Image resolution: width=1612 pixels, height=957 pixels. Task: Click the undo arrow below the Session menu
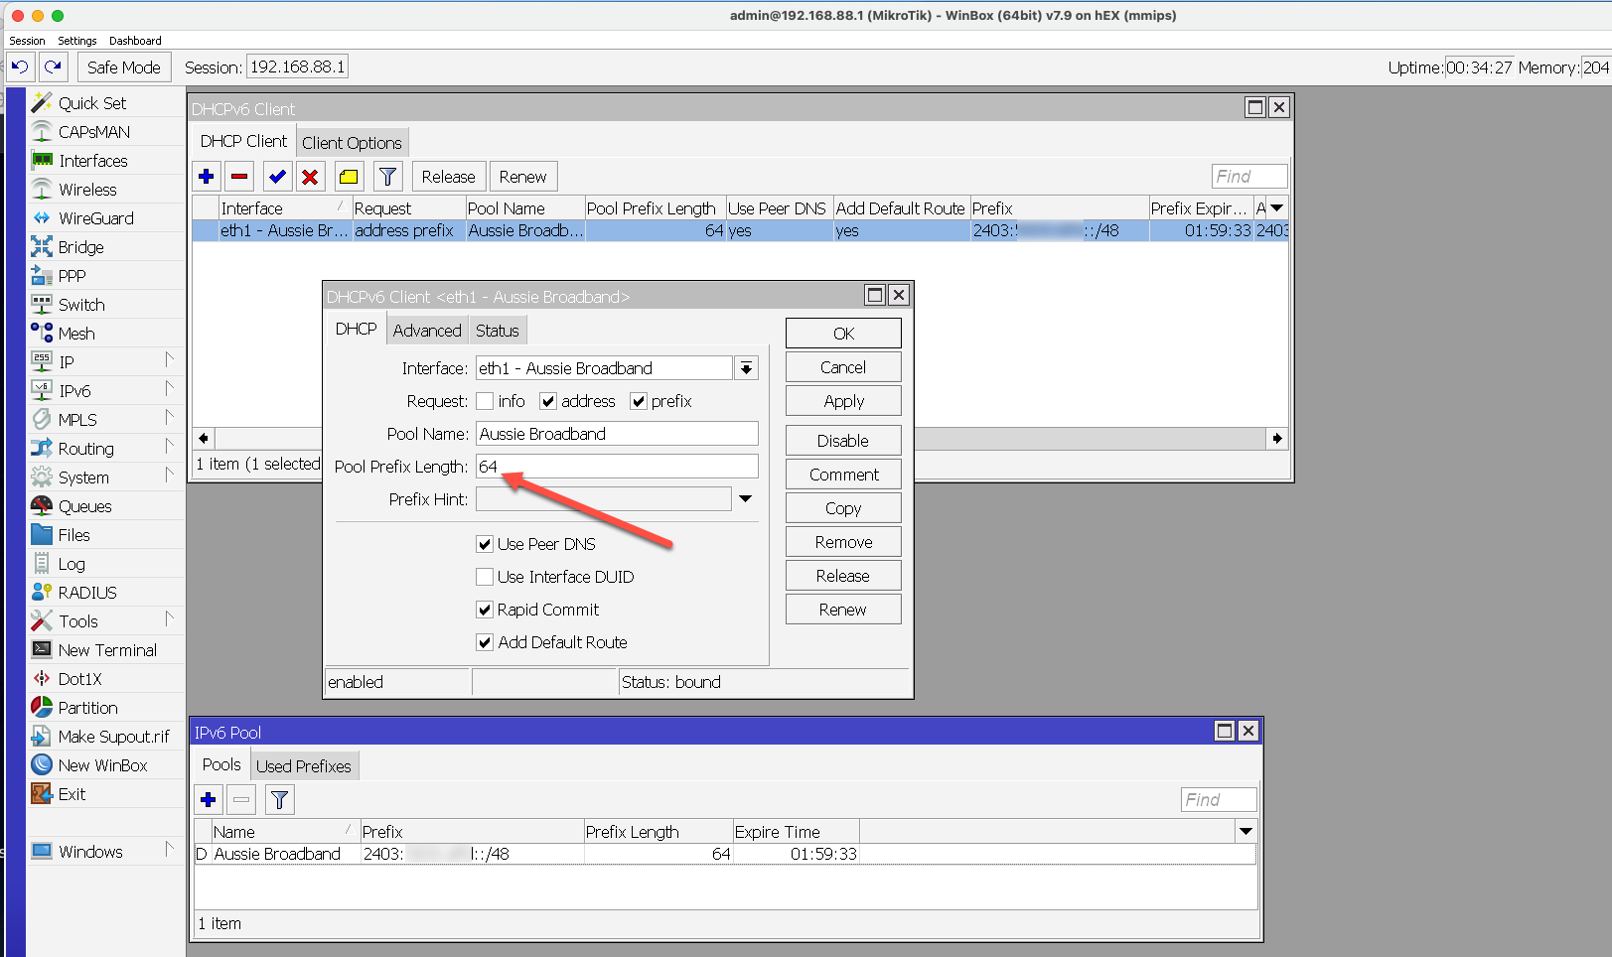(x=19, y=67)
